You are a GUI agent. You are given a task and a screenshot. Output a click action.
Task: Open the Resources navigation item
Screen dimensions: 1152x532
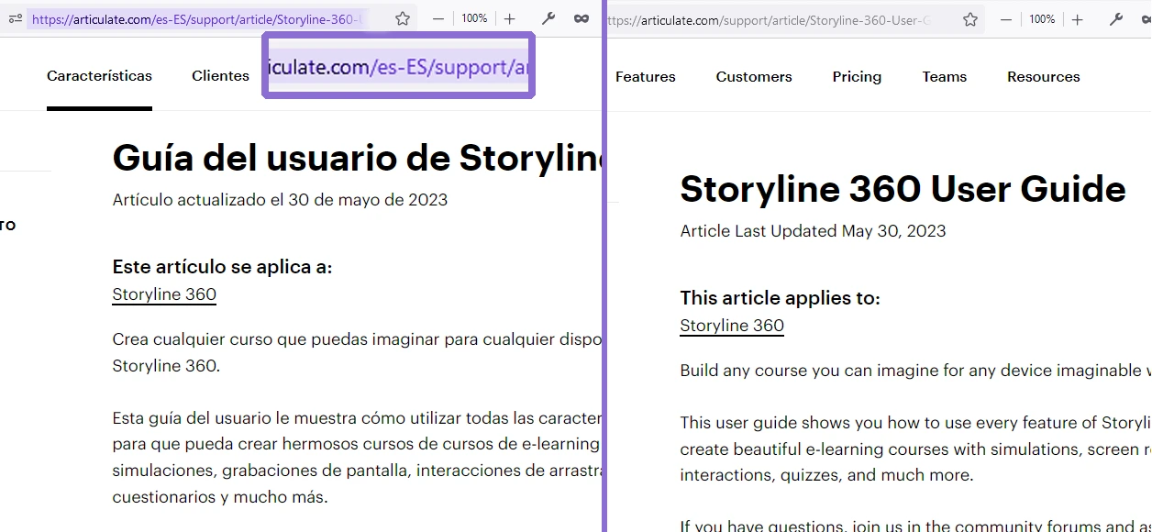tap(1044, 77)
